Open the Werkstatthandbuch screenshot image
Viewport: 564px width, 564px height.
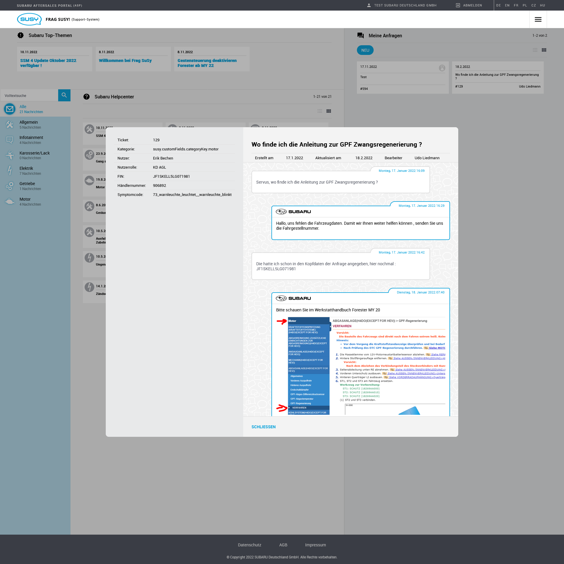pos(360,366)
